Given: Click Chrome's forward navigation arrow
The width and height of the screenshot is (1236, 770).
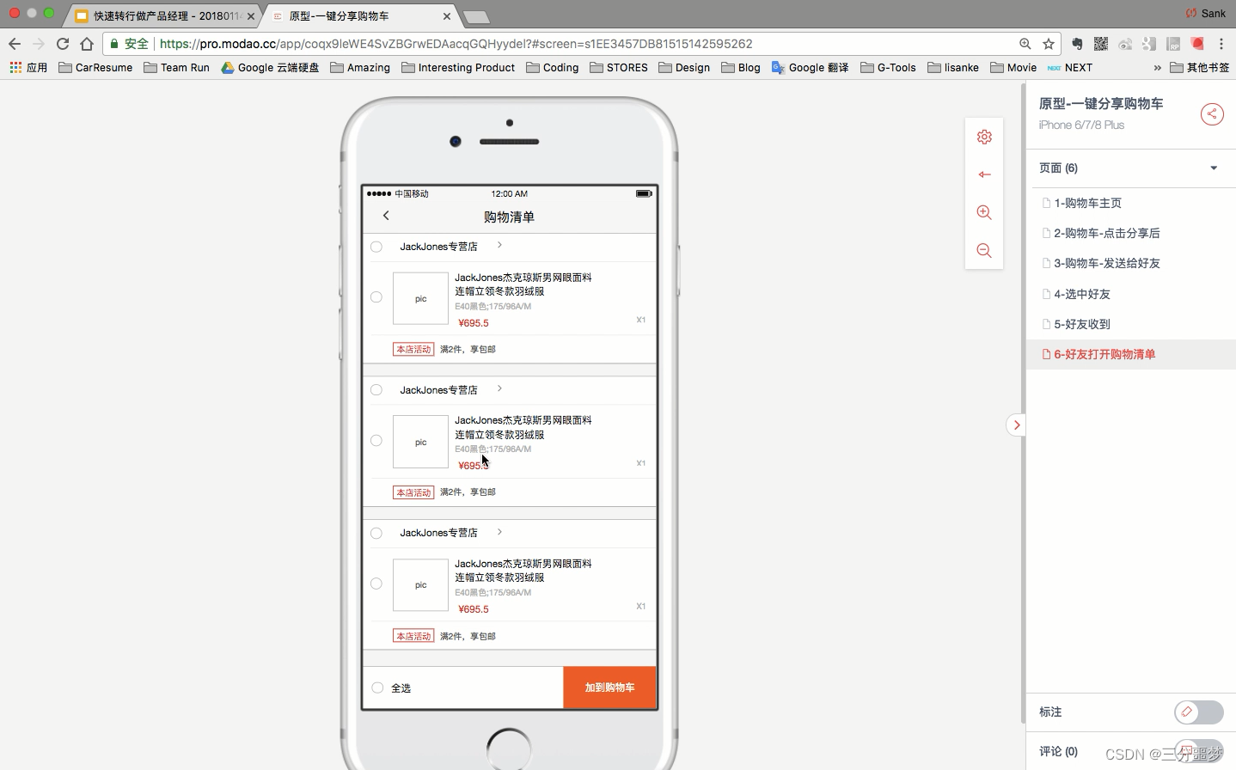Looking at the screenshot, I should (x=38, y=44).
